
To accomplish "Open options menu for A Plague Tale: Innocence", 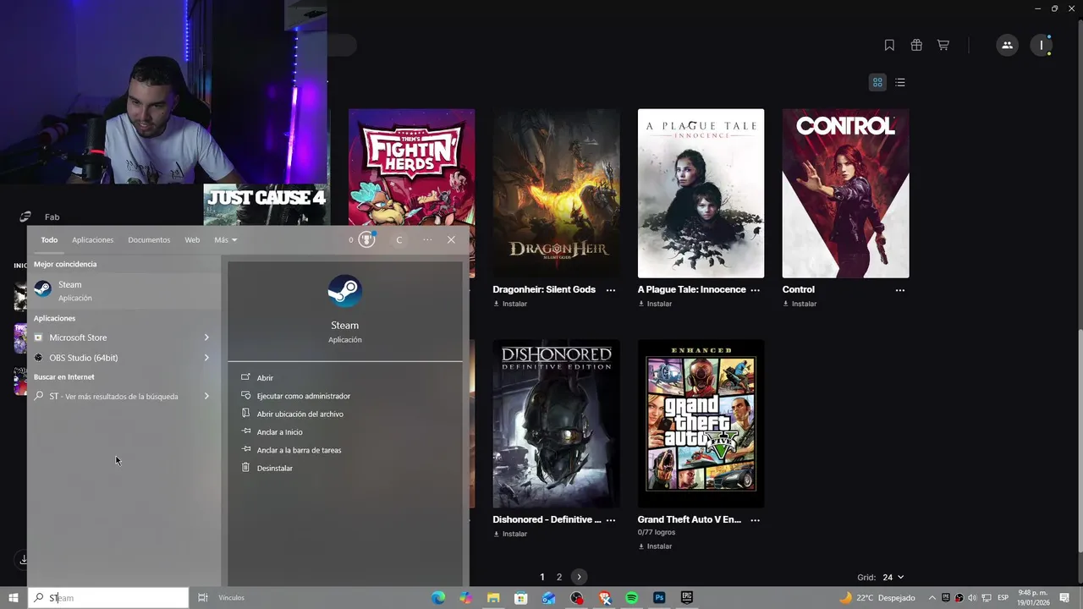I will tap(756, 290).
